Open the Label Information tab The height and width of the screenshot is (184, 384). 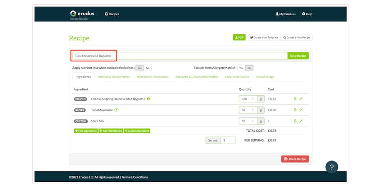[237, 77]
